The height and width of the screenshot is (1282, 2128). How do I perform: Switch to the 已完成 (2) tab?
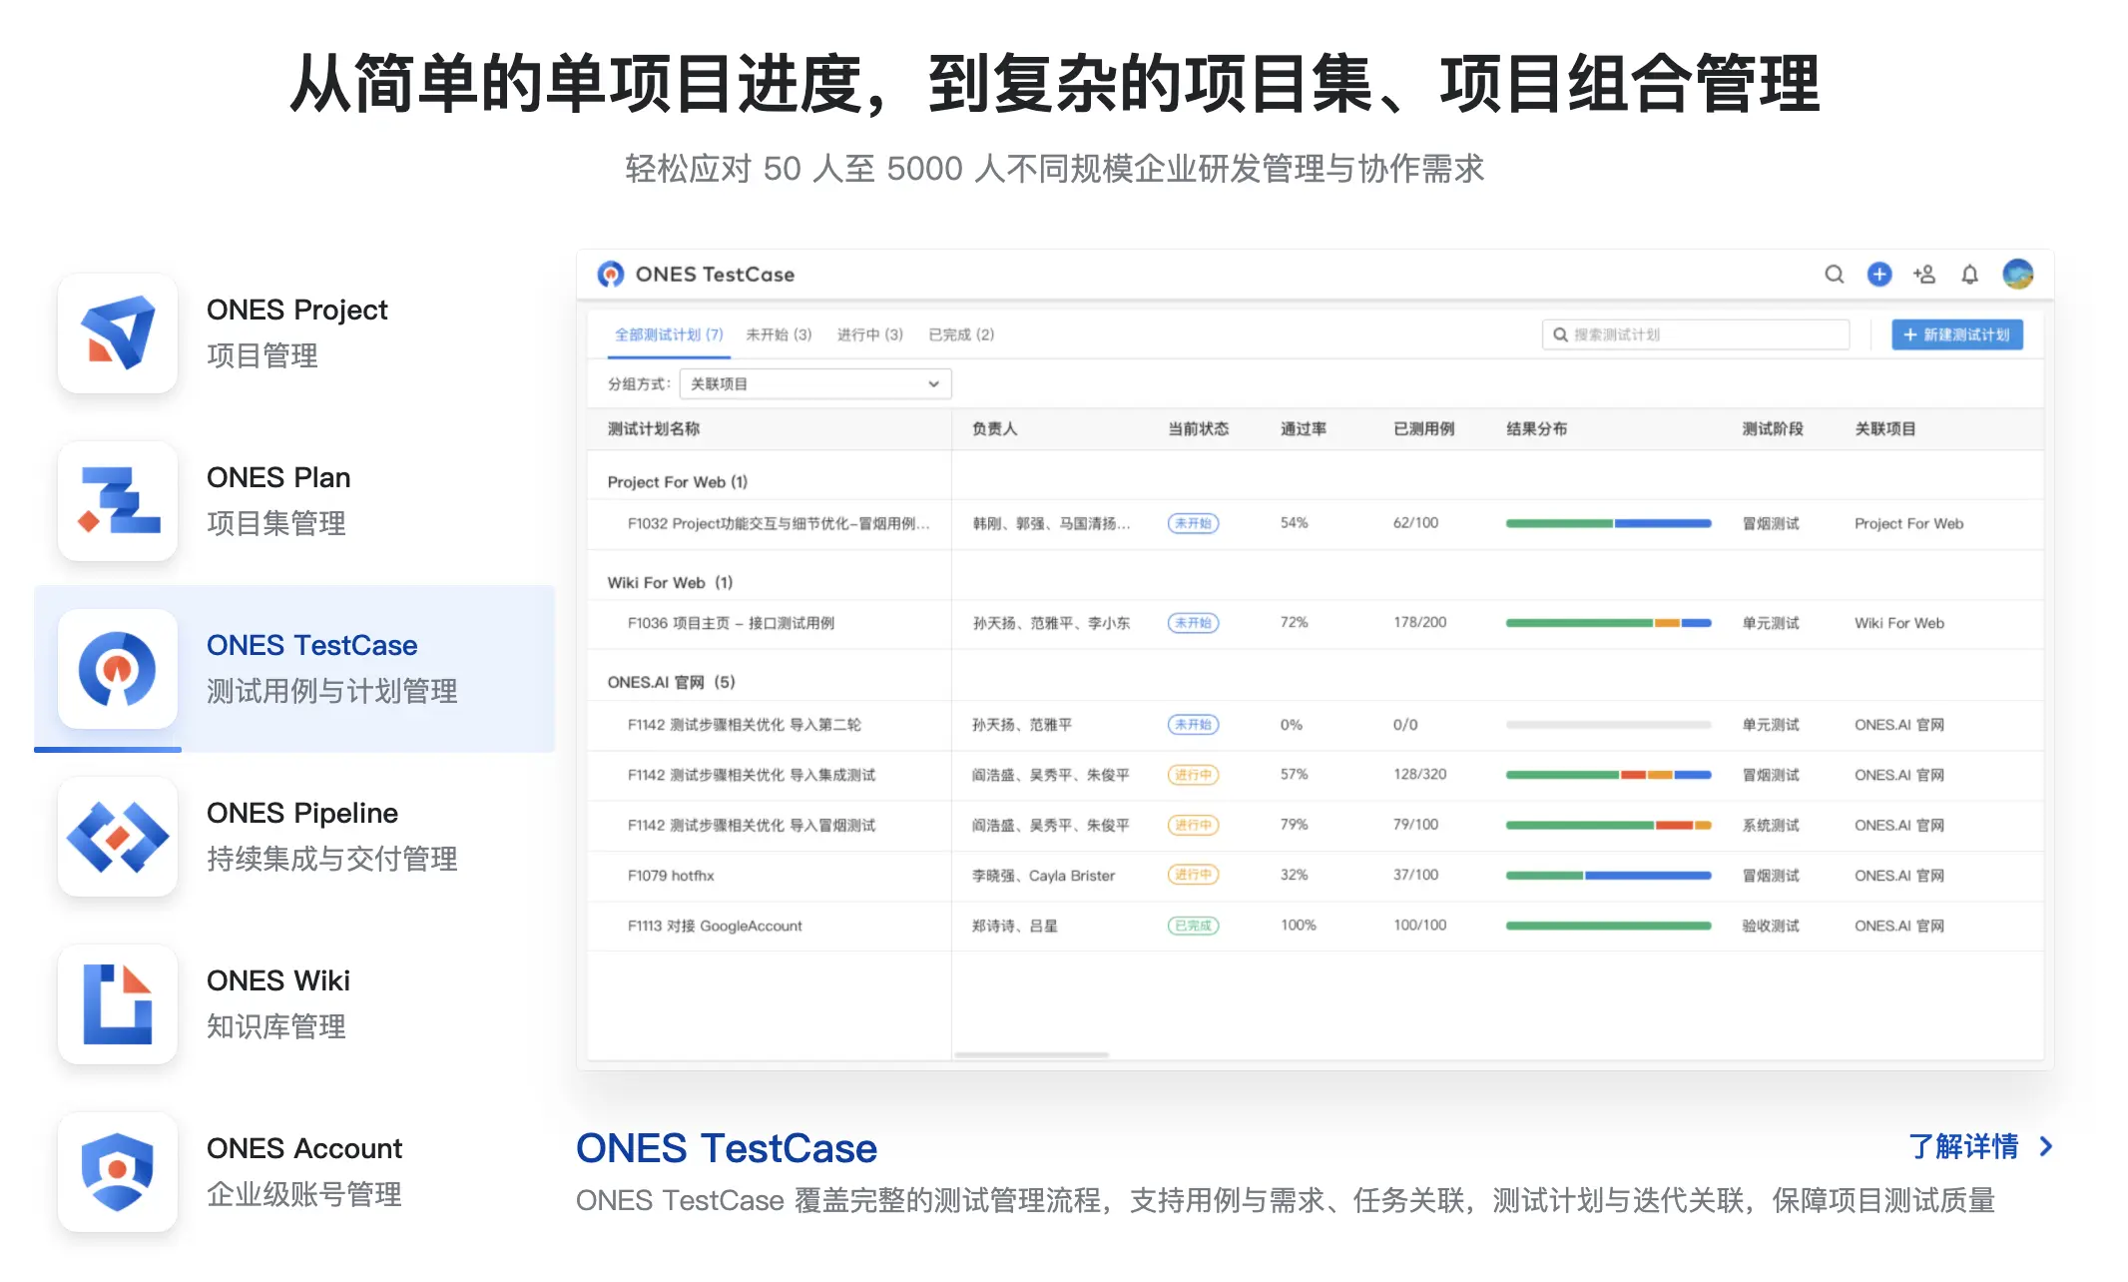(960, 335)
